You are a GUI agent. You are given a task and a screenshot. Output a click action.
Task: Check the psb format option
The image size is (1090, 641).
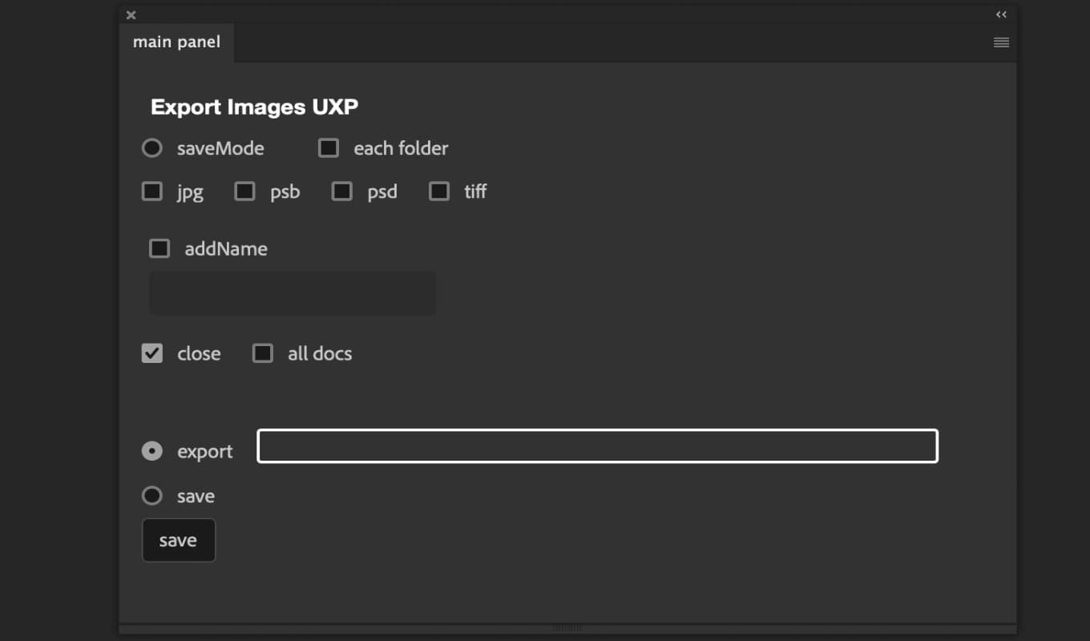tap(244, 191)
